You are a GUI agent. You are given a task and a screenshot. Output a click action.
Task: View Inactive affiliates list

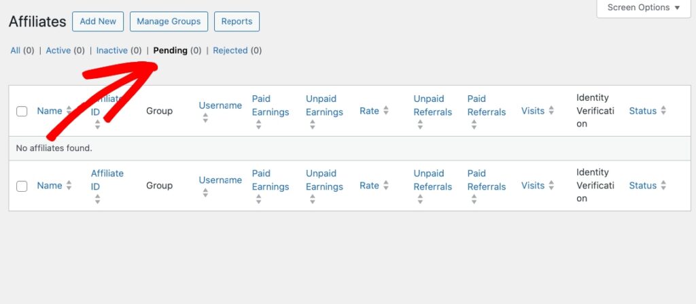pos(112,50)
